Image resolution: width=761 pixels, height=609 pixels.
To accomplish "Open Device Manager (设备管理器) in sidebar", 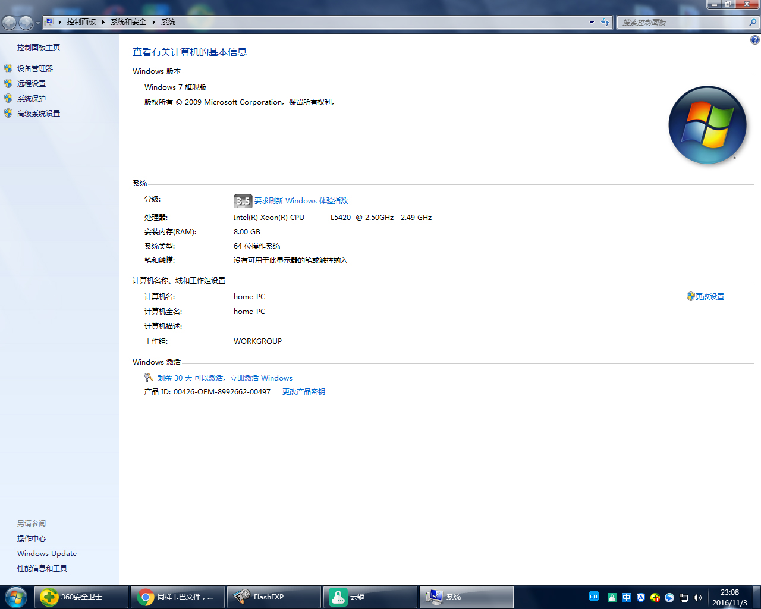I will (x=35, y=69).
